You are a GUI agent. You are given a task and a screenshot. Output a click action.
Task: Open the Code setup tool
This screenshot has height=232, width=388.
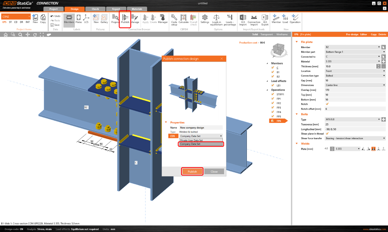[x=174, y=19]
